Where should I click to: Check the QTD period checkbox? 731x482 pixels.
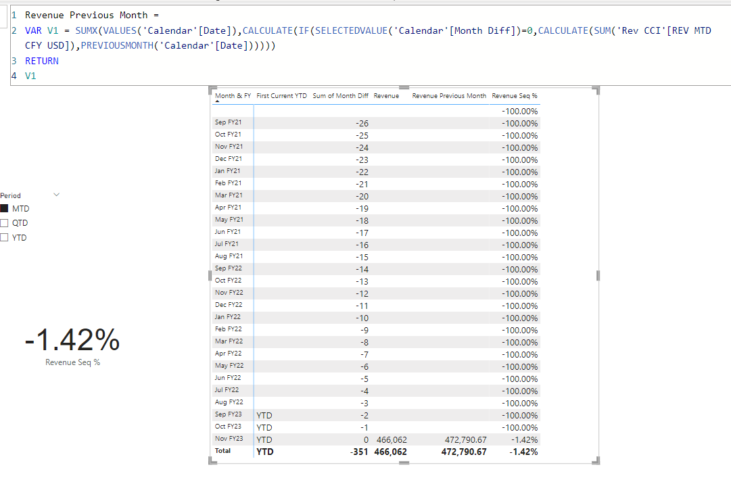tap(4, 223)
